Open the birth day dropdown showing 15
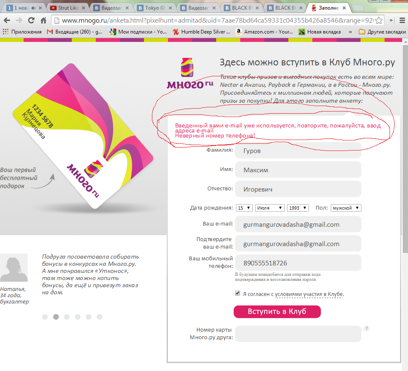The width and height of the screenshot is (408, 371). (244, 208)
